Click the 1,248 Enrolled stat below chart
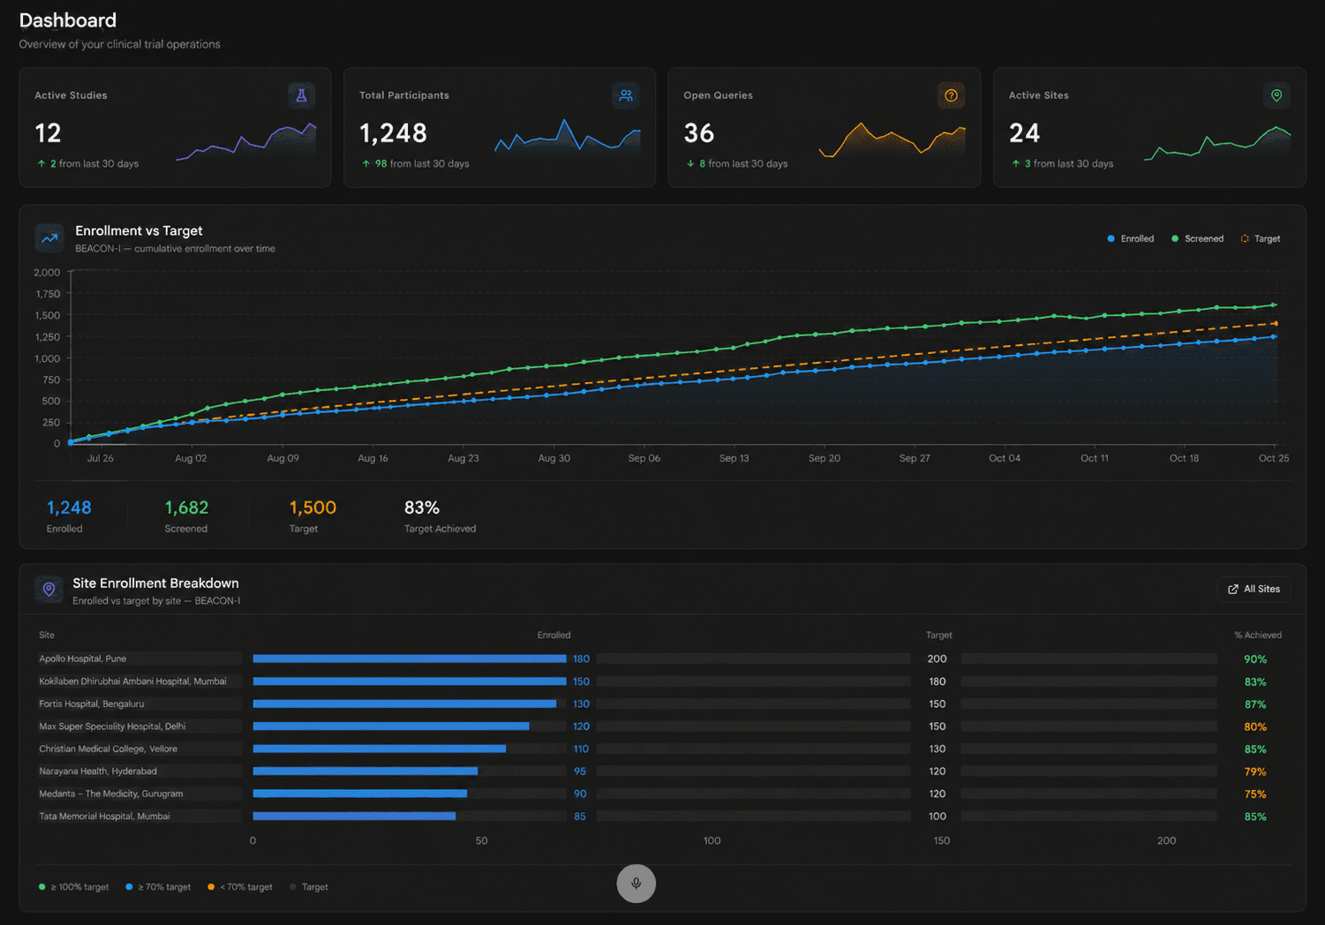This screenshot has width=1325, height=925. pos(69,515)
